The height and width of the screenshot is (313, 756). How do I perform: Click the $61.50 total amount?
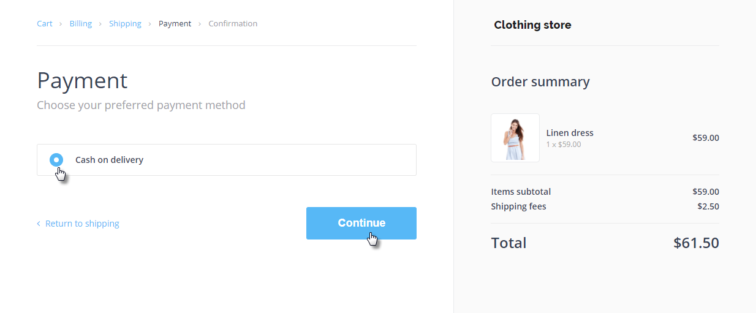tap(696, 243)
